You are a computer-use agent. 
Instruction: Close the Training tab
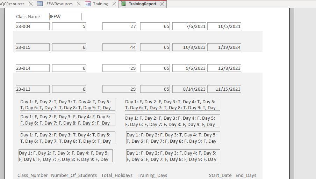(x=114, y=4)
